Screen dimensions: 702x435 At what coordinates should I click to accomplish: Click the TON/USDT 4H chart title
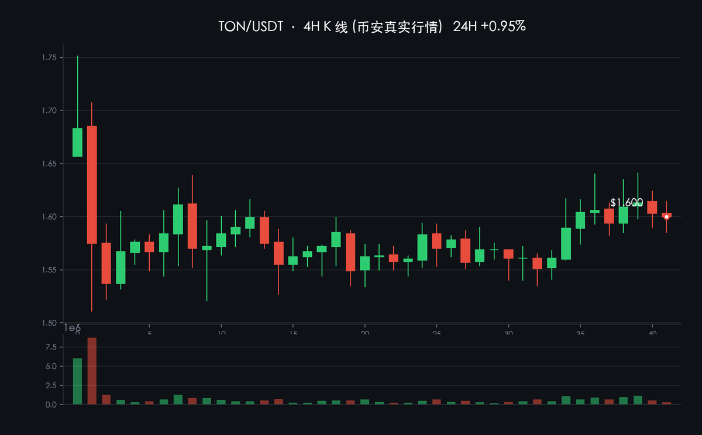[x=372, y=26]
